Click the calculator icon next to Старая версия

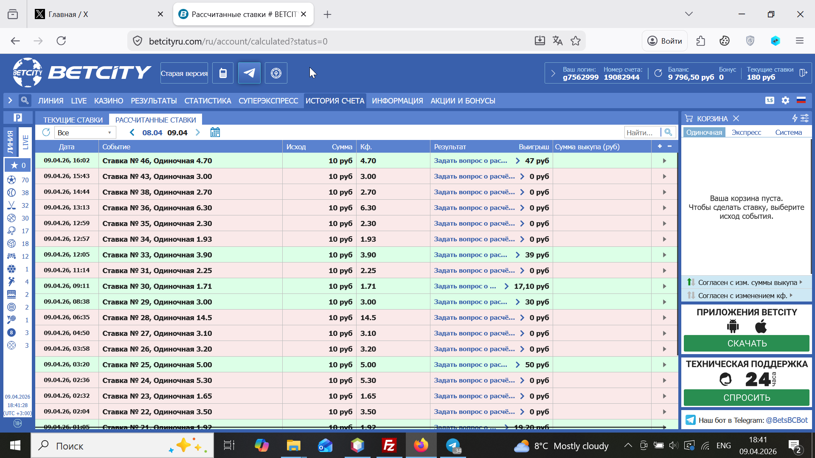click(x=223, y=73)
